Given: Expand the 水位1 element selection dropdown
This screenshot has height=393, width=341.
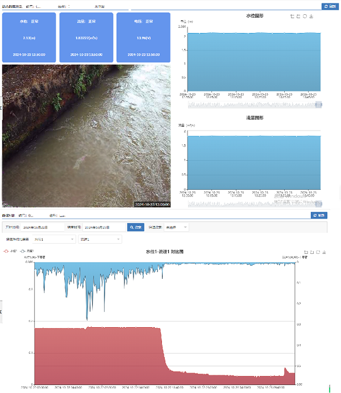Looking at the screenshot, I should (x=54, y=240).
